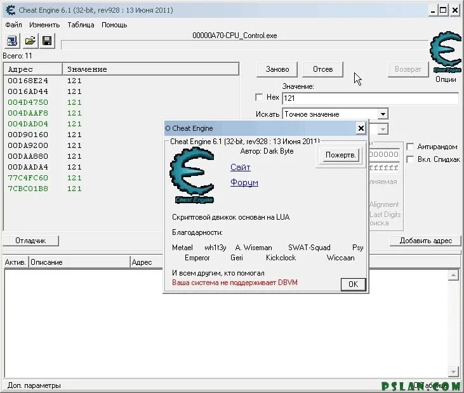Click the Опции label
Image resolution: width=464 pixels, height=393 pixels.
(x=446, y=79)
